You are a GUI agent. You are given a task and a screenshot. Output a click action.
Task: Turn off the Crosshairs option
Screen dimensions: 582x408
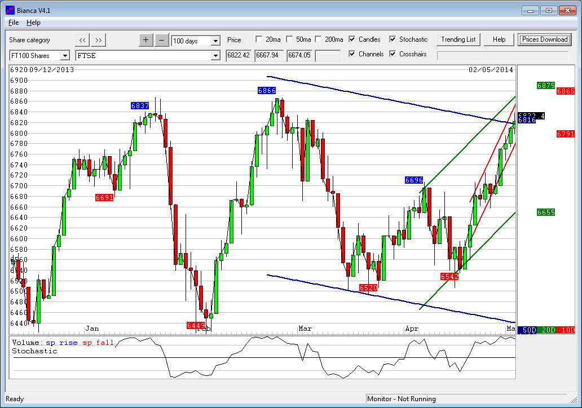393,54
